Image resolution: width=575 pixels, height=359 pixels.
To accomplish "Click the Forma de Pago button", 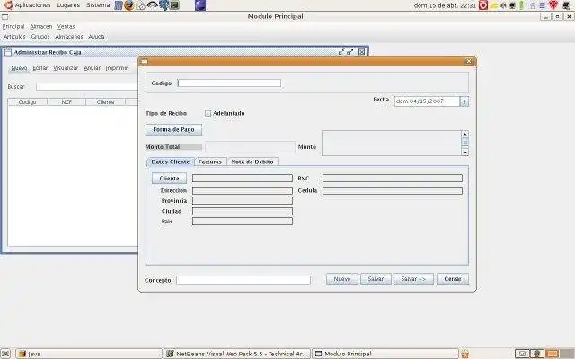I will [x=173, y=129].
